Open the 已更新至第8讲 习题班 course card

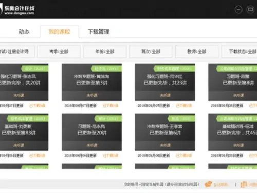[233, 82]
